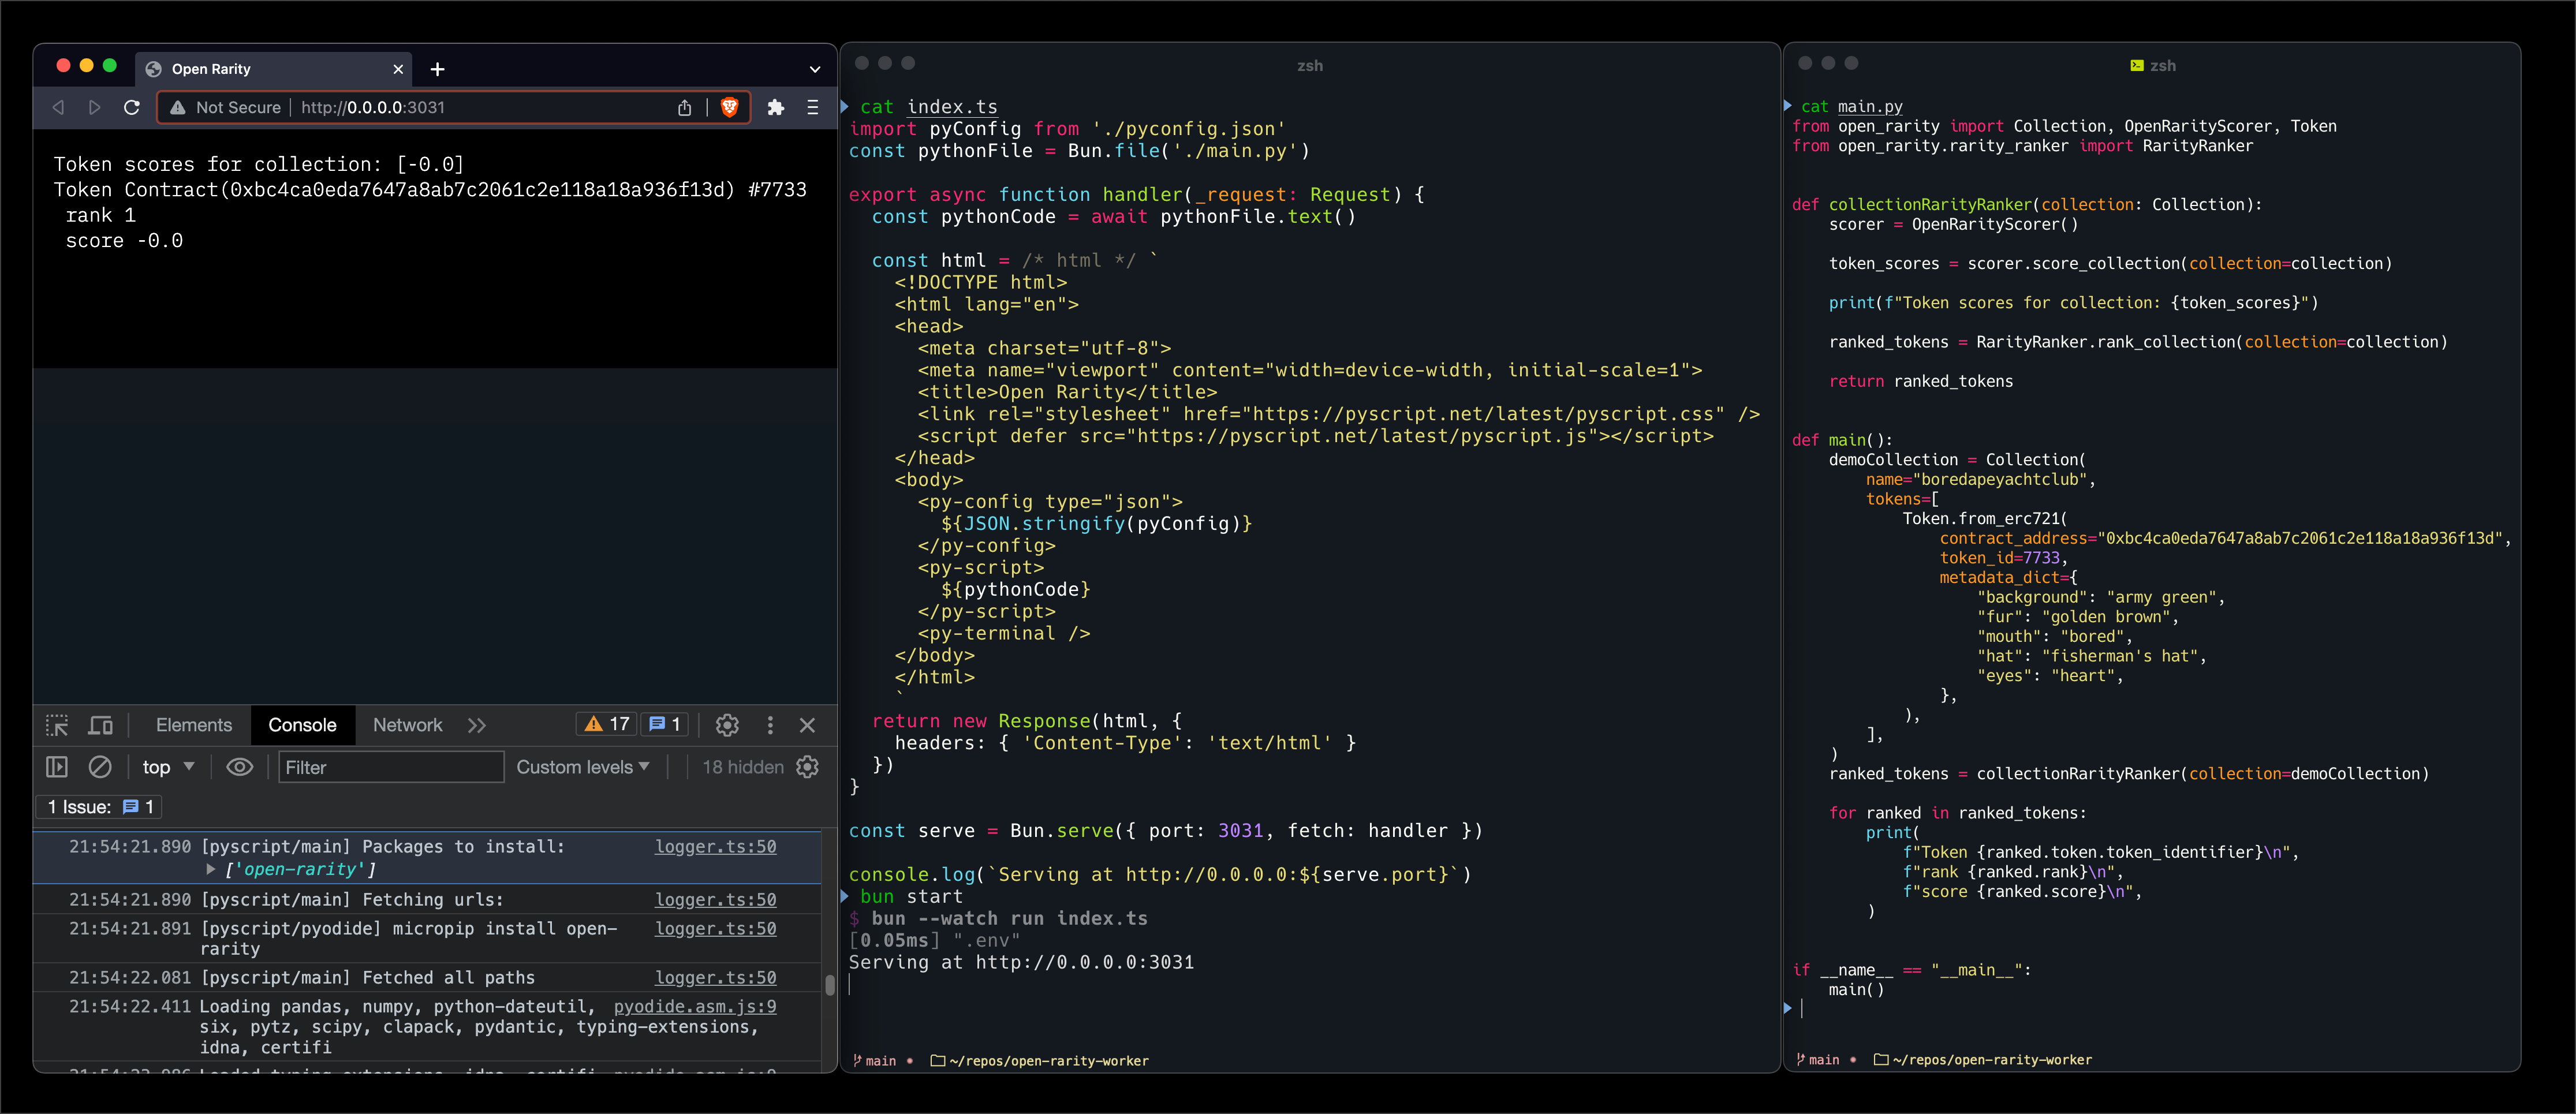The height and width of the screenshot is (1114, 2576).
Task: Toggle the device toolbar
Action: click(x=101, y=725)
